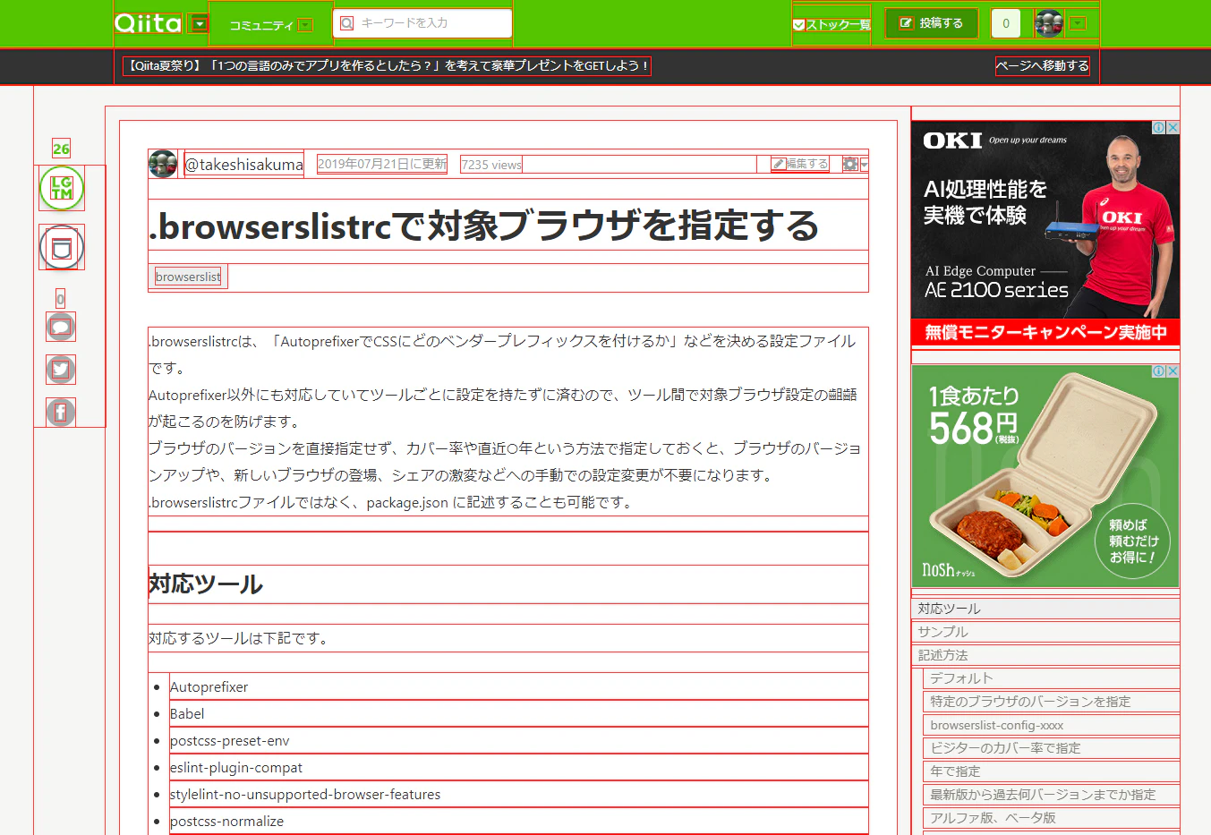Open comments via speech bubble icon
This screenshot has height=835, width=1211.
tap(61, 327)
